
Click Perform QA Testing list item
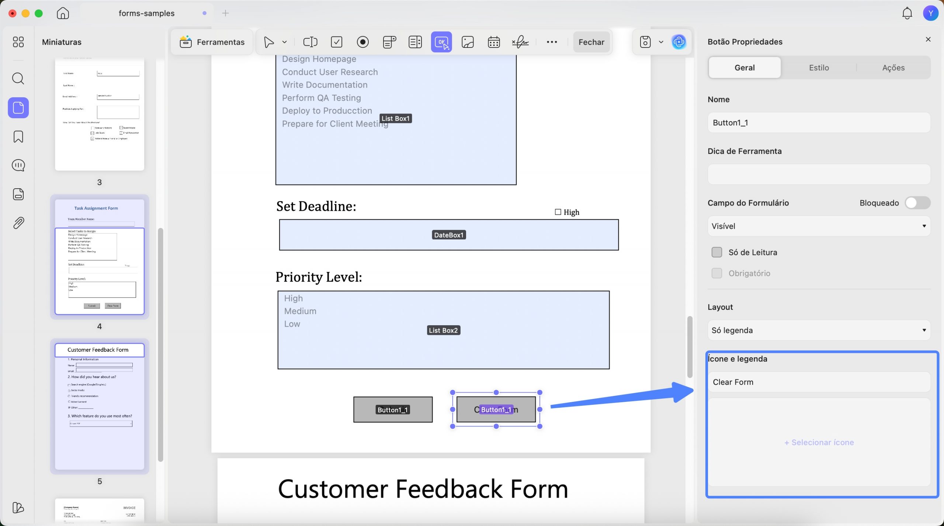[321, 98]
